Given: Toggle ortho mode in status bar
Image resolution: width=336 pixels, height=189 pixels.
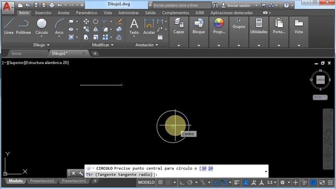Looking at the screenshot, I should (x=182, y=182).
